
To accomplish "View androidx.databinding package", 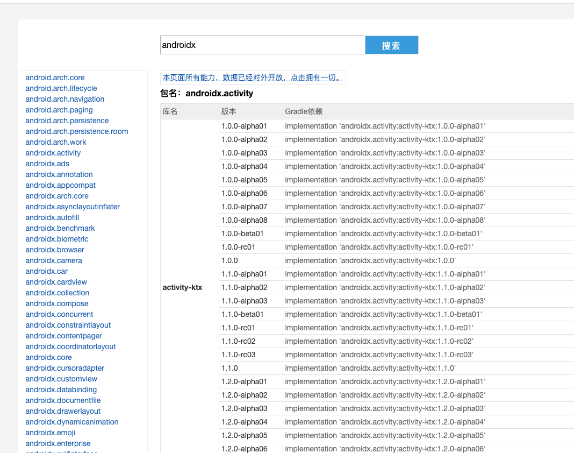I will coord(61,390).
